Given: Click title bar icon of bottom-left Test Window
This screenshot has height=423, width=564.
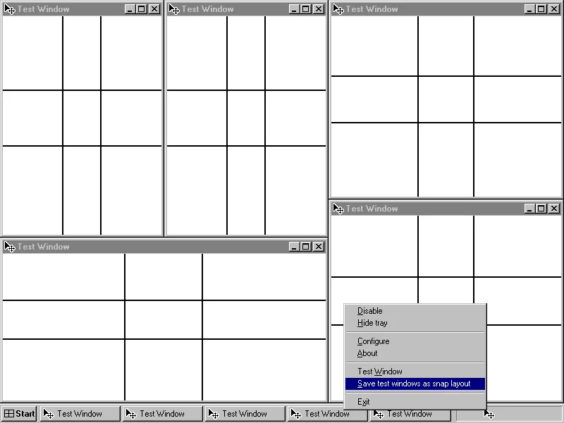Looking at the screenshot, I should (10, 246).
